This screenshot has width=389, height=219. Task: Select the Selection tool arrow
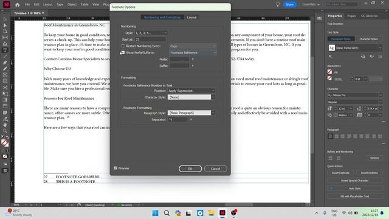(x=5, y=19)
